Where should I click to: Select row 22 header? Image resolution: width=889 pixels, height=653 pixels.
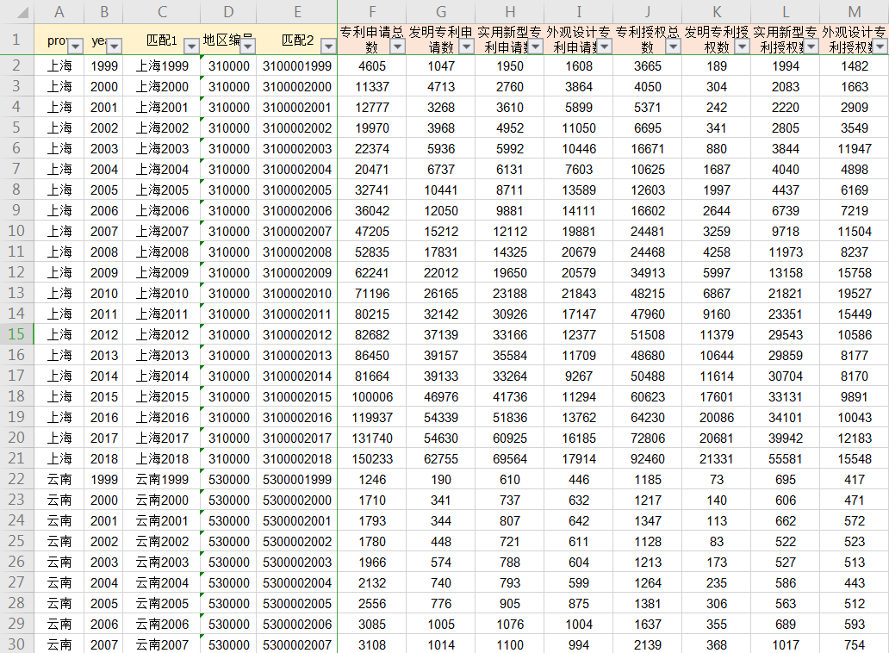coord(16,479)
